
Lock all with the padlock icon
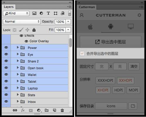tap(34, 30)
